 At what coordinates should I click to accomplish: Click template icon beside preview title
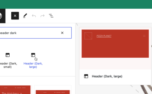tap(86, 76)
